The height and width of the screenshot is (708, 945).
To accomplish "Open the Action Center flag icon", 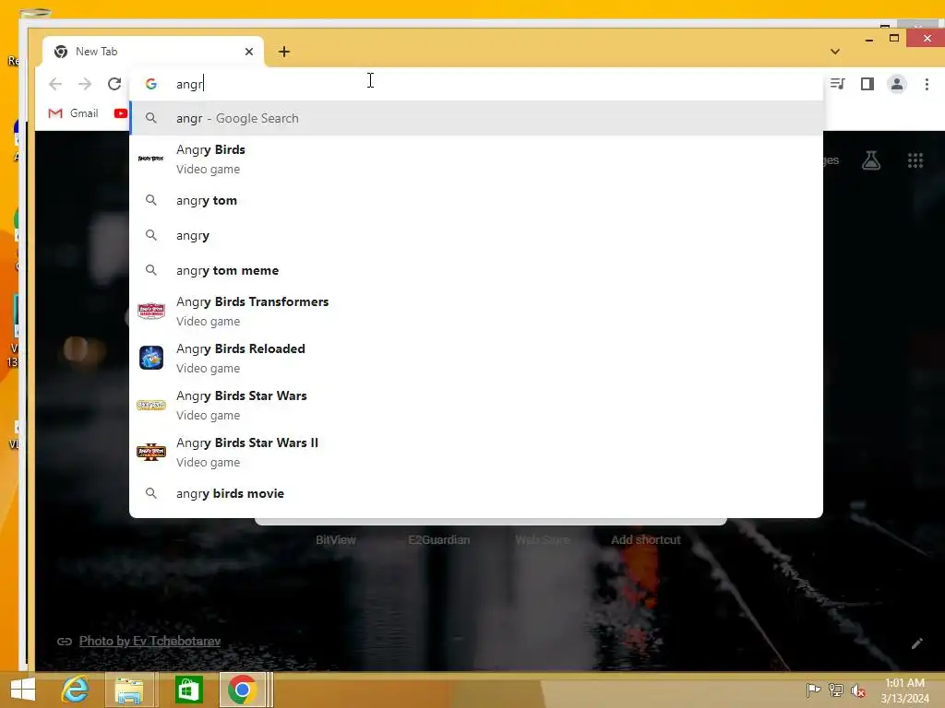I will click(x=813, y=690).
